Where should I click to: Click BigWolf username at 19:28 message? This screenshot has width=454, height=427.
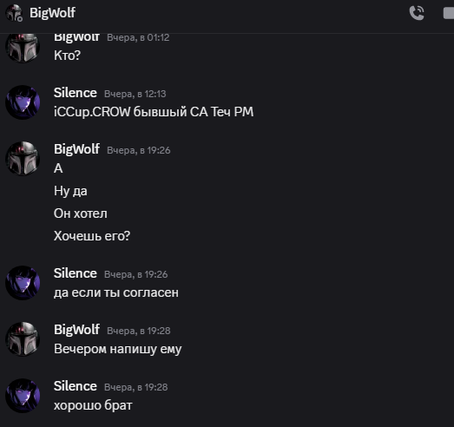coord(76,330)
